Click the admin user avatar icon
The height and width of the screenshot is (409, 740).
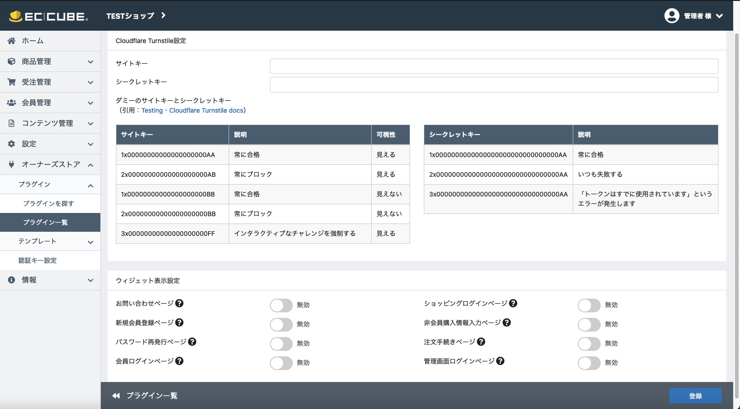coord(671,16)
